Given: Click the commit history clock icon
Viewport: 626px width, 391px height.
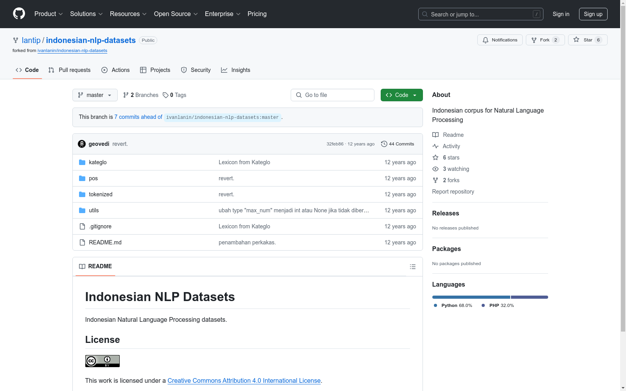Looking at the screenshot, I should point(384,144).
